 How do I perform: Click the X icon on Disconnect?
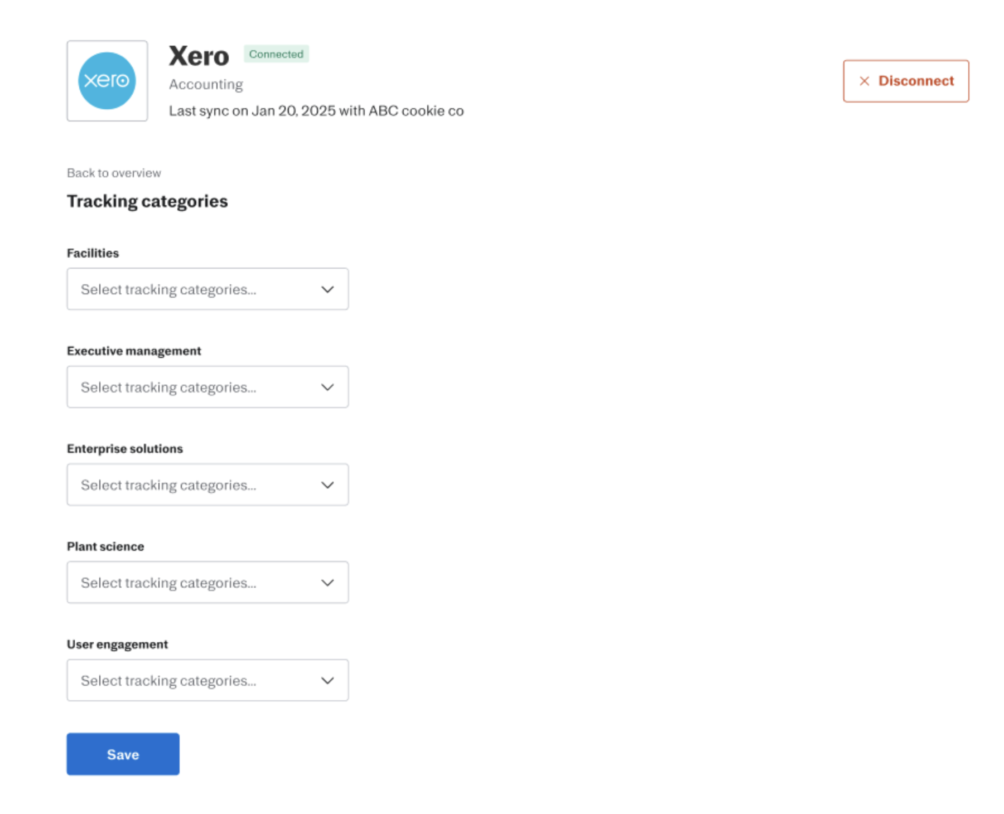[864, 81]
